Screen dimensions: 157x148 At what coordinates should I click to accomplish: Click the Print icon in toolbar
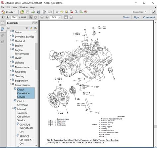coord(39,12)
